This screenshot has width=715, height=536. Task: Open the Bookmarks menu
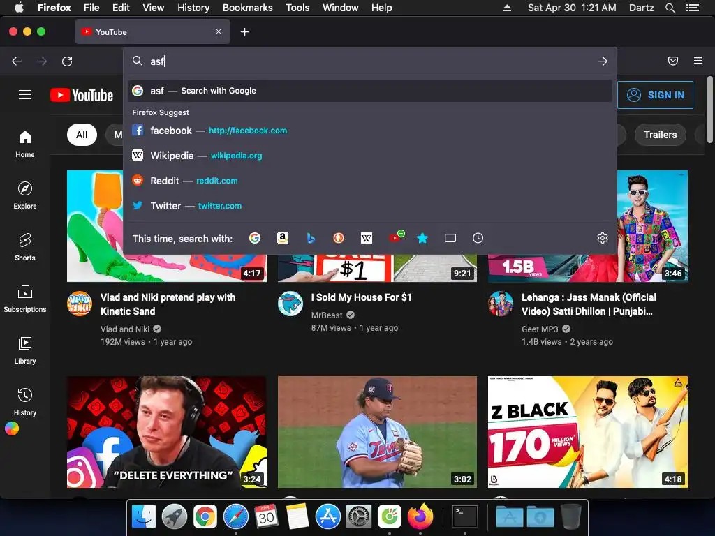point(248,8)
